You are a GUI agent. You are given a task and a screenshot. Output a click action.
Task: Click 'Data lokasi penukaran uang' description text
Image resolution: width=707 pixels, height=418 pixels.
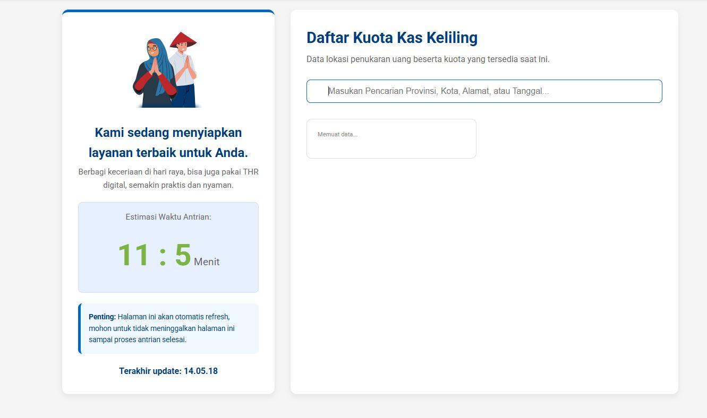click(428, 59)
